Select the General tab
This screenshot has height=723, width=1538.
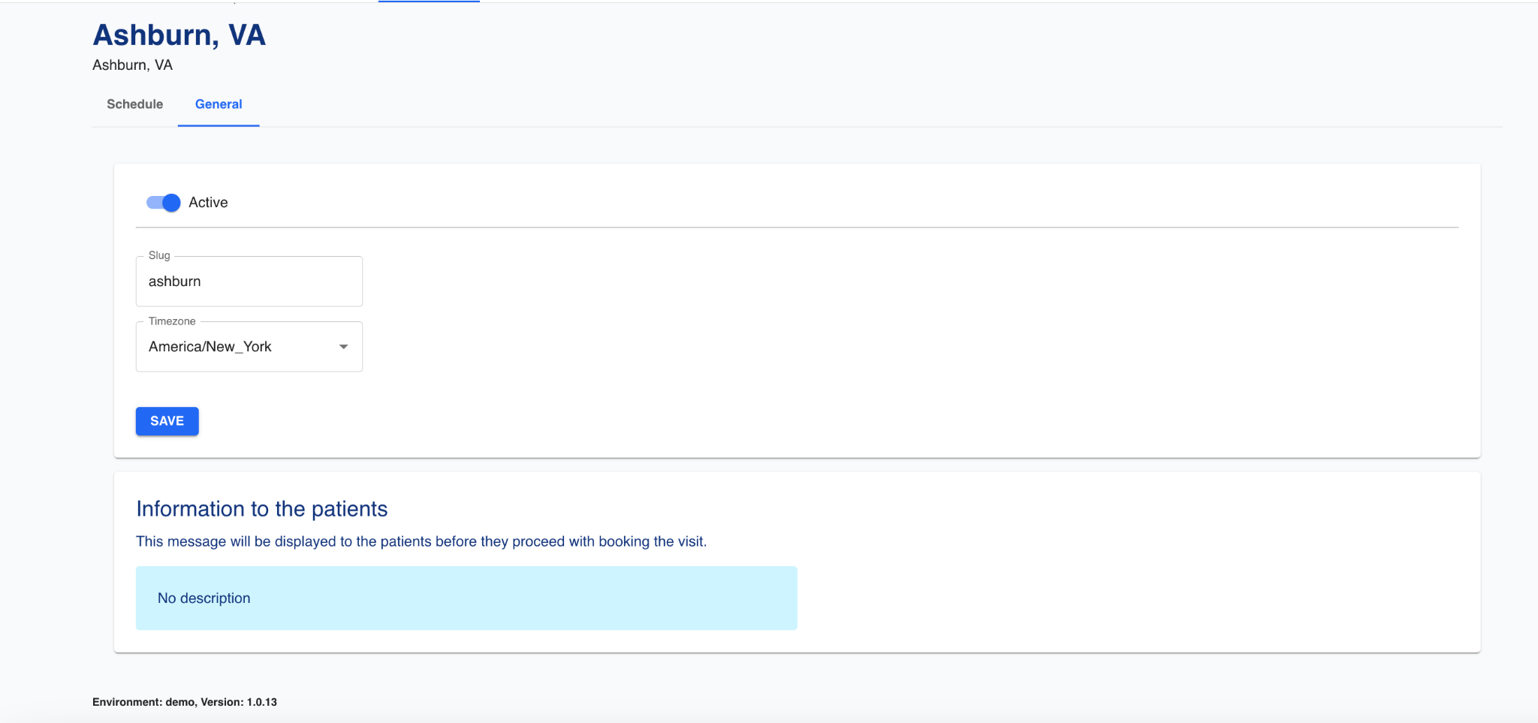point(219,104)
